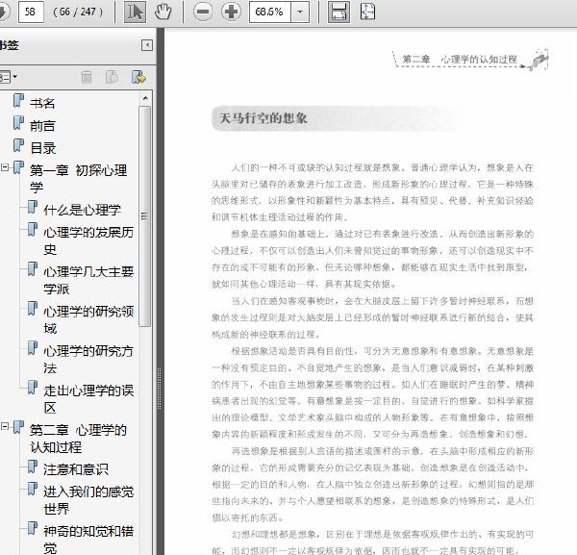Open the 什么是心理学 bookmark

point(82,210)
